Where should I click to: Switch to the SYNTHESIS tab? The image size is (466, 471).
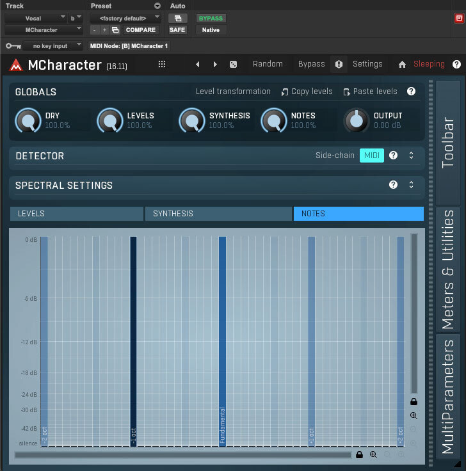click(x=218, y=214)
